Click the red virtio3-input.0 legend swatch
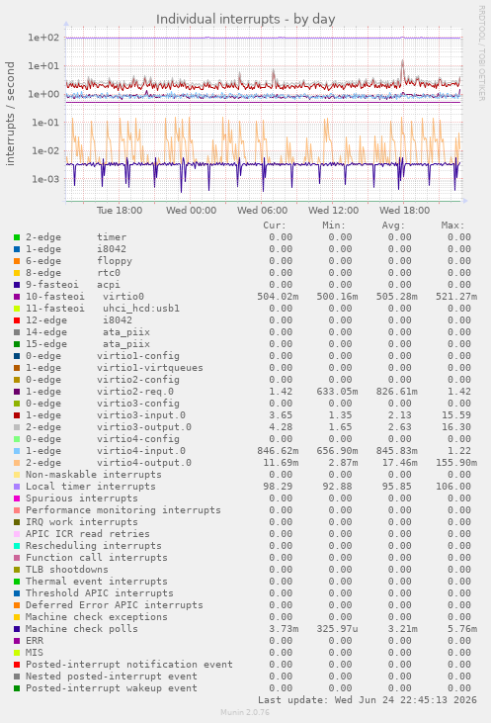Image resolution: width=491 pixels, height=723 pixels. tap(17, 415)
